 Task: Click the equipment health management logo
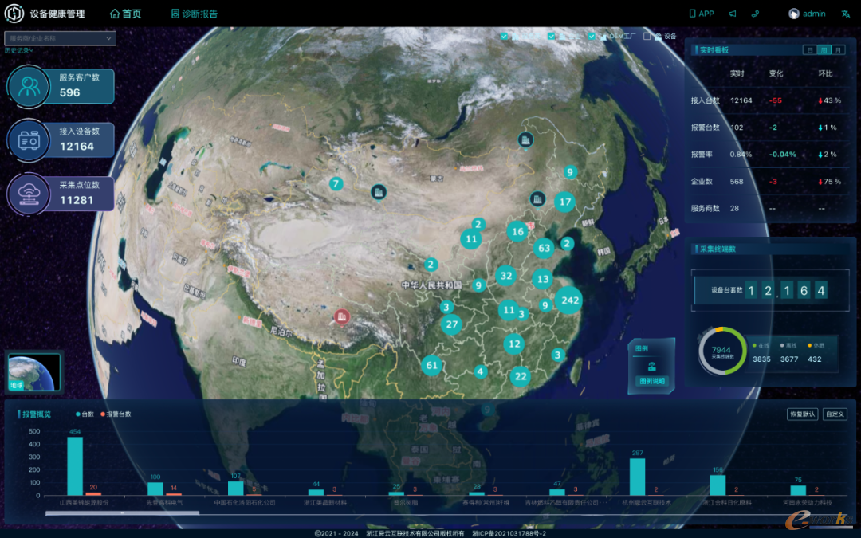14,14
